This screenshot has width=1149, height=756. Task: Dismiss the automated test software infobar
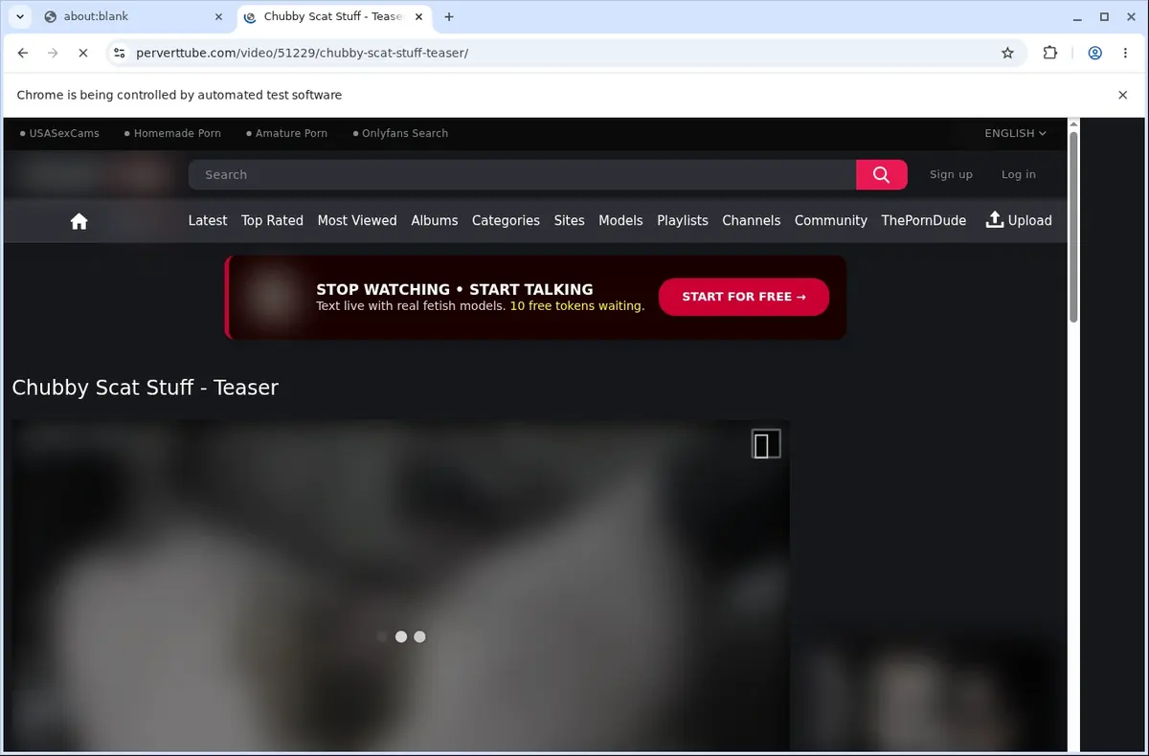(x=1123, y=95)
